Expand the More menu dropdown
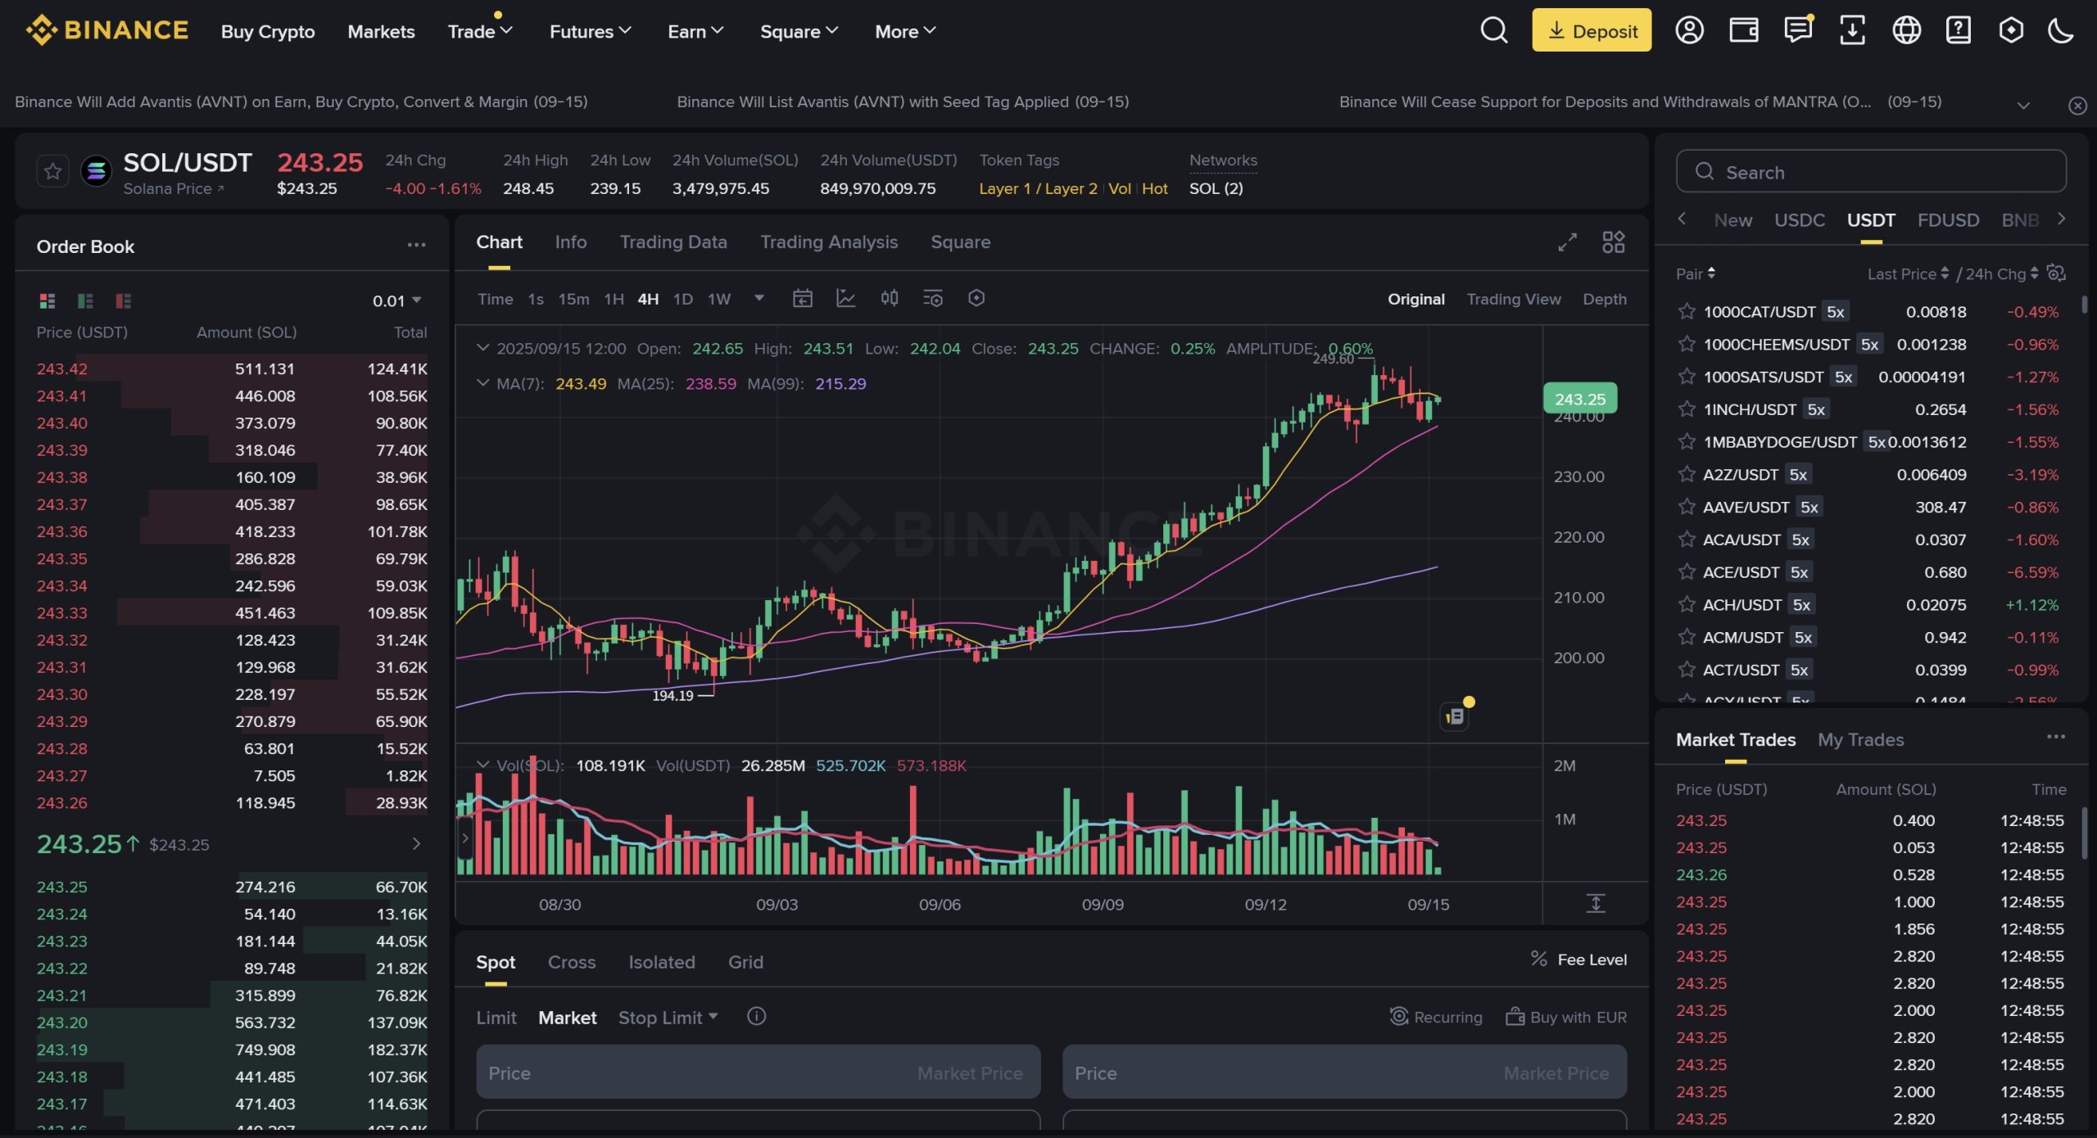 pos(905,31)
